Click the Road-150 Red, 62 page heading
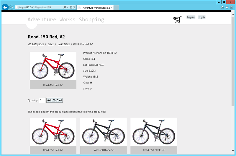This screenshot has height=156, width=236. (46, 37)
